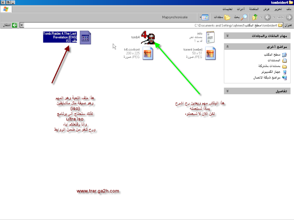Click the folder icon in address bar
294x220 pixels.
[x=280, y=25]
